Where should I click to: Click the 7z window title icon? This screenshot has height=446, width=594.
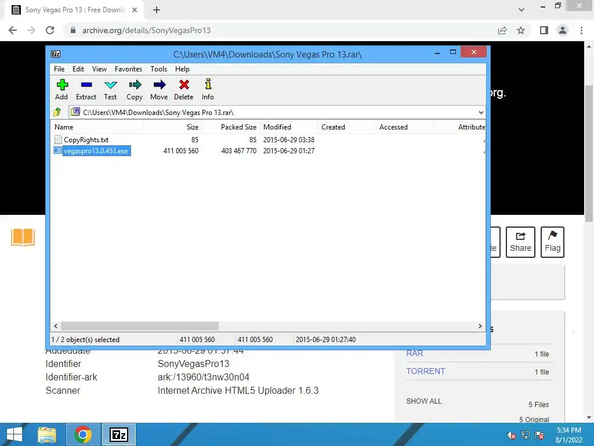click(x=56, y=54)
